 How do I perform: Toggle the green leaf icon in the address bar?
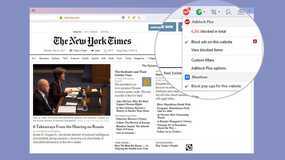pos(134,17)
